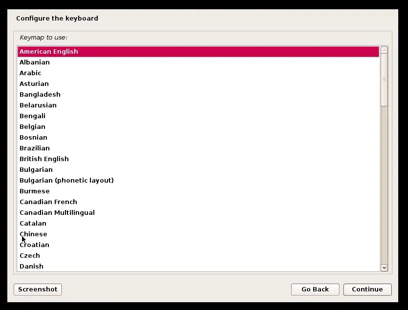Choose the Brazilian keymap
Viewport: 408px width, 310px height.
click(34, 148)
